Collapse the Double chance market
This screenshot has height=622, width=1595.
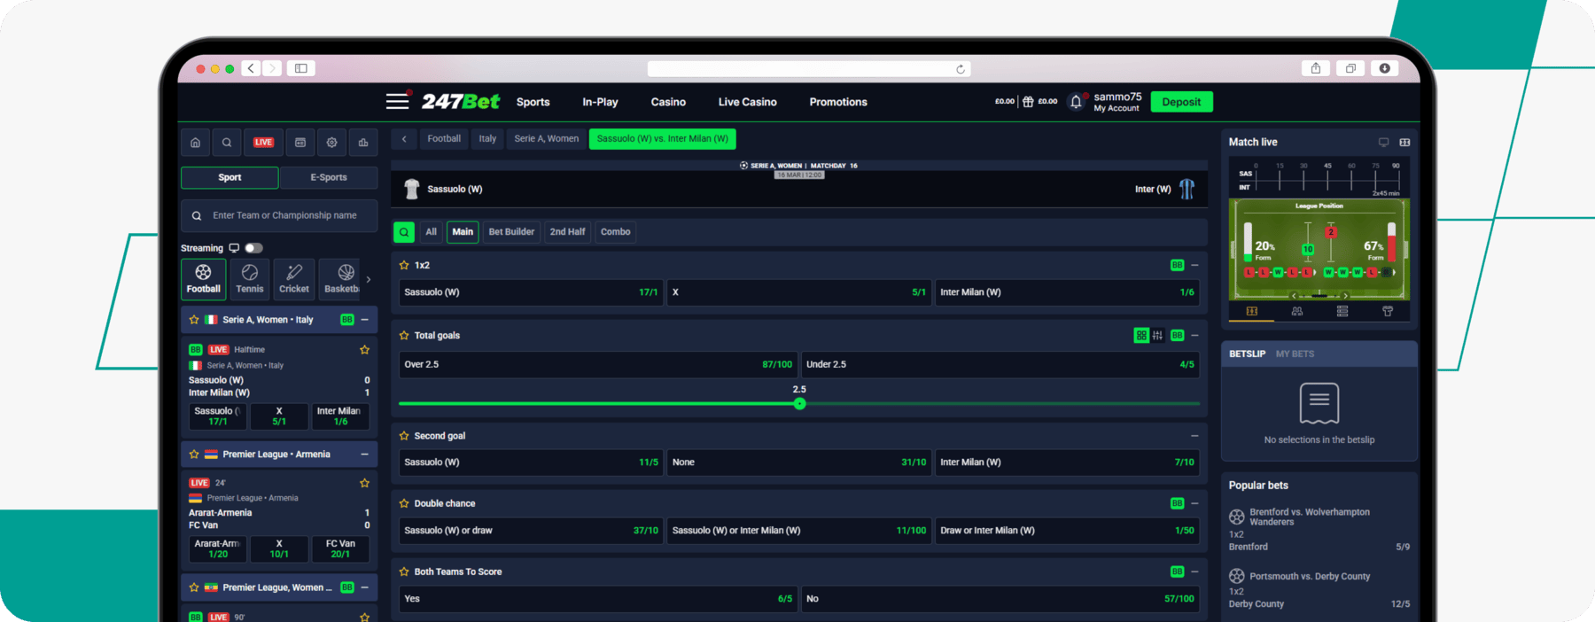click(1194, 503)
